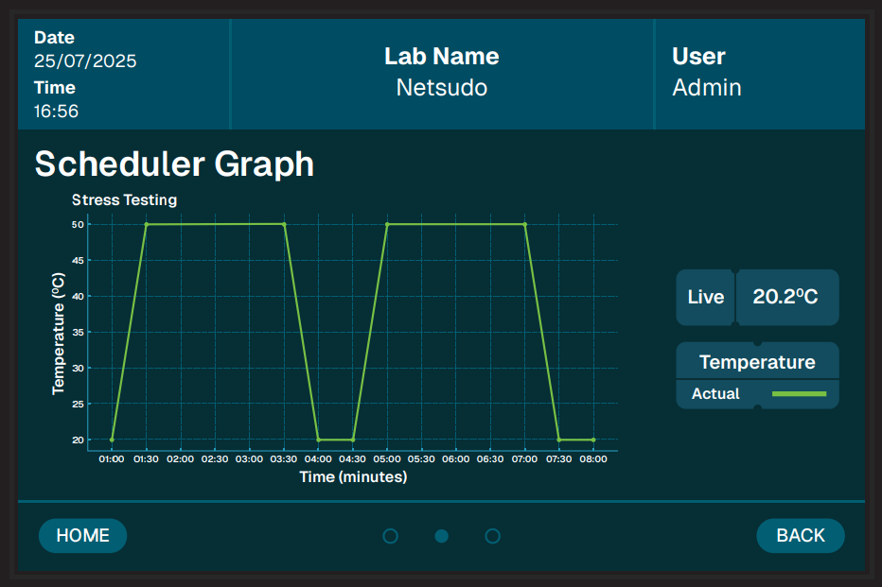Click the 50°C data point at 05:00

387,224
